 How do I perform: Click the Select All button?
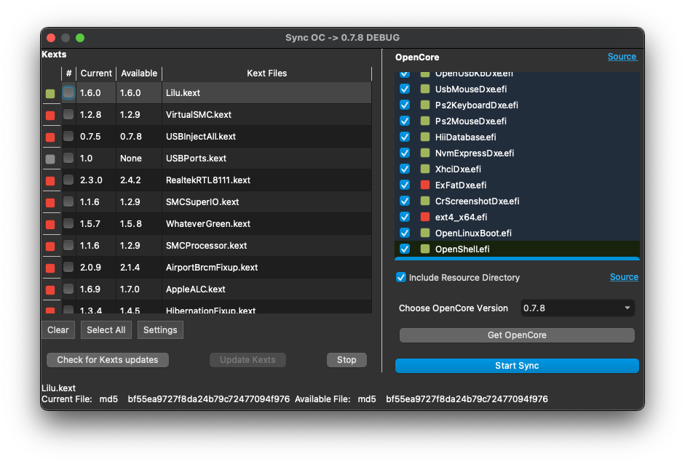click(x=106, y=330)
